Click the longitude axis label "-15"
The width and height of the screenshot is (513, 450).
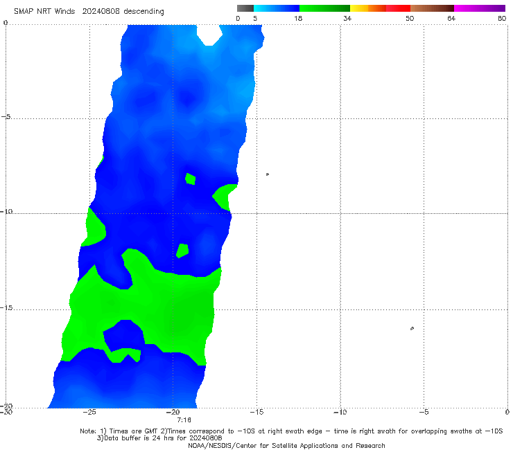[256, 412]
